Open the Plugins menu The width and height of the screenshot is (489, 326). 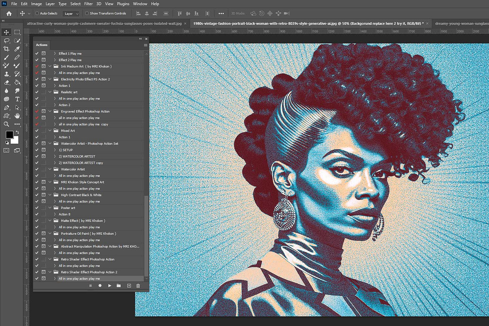click(x=123, y=4)
